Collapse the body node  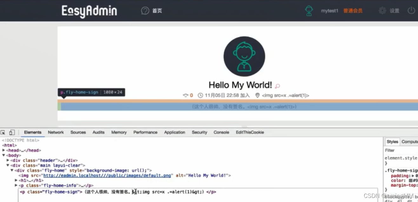4,156
